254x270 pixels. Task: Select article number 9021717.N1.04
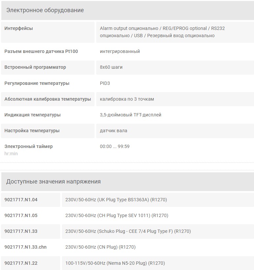click(x=21, y=200)
